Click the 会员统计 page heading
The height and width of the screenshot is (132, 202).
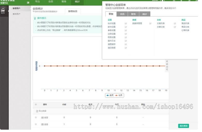click(x=38, y=9)
